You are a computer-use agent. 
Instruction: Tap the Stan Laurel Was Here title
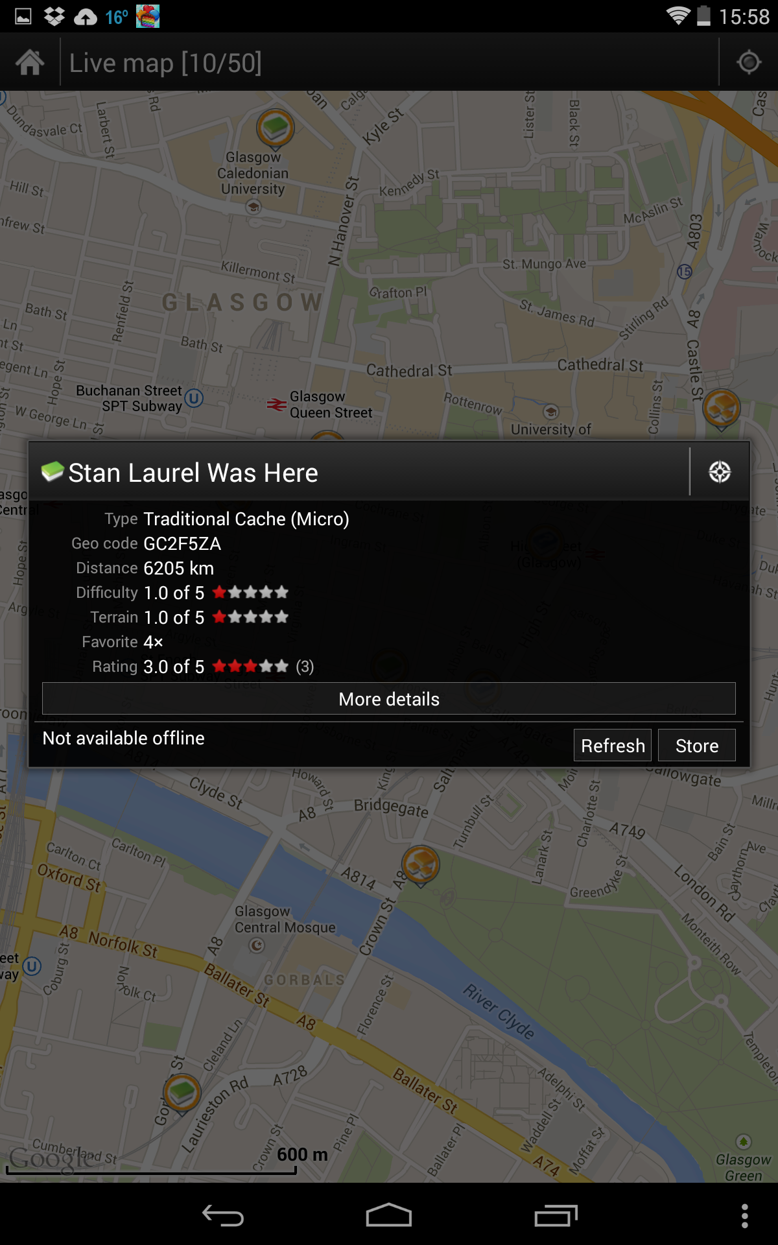(x=193, y=473)
